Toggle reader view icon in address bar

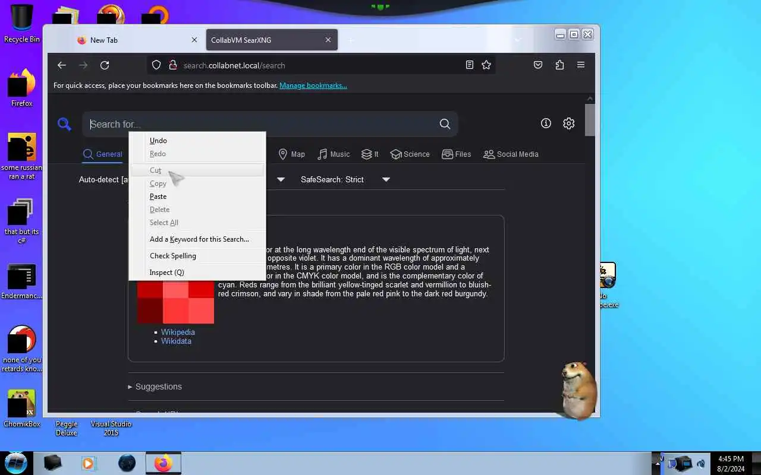tap(470, 65)
